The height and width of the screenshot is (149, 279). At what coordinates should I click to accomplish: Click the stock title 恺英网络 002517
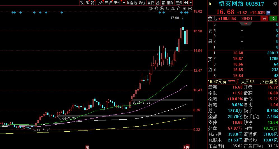(x=241, y=4)
